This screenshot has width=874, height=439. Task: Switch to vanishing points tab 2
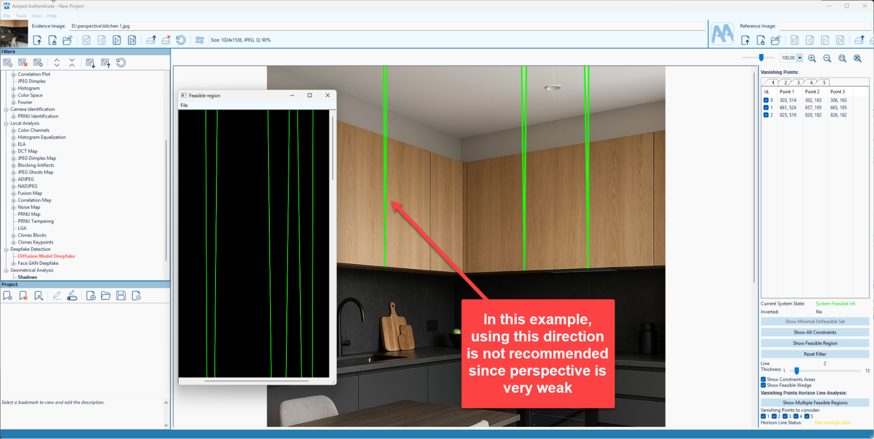(785, 82)
